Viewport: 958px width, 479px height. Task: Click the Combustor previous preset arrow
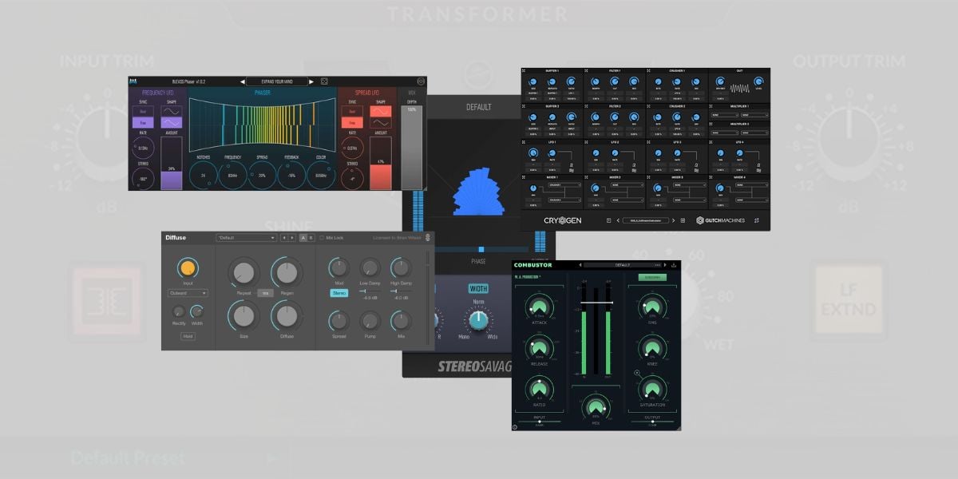[580, 265]
